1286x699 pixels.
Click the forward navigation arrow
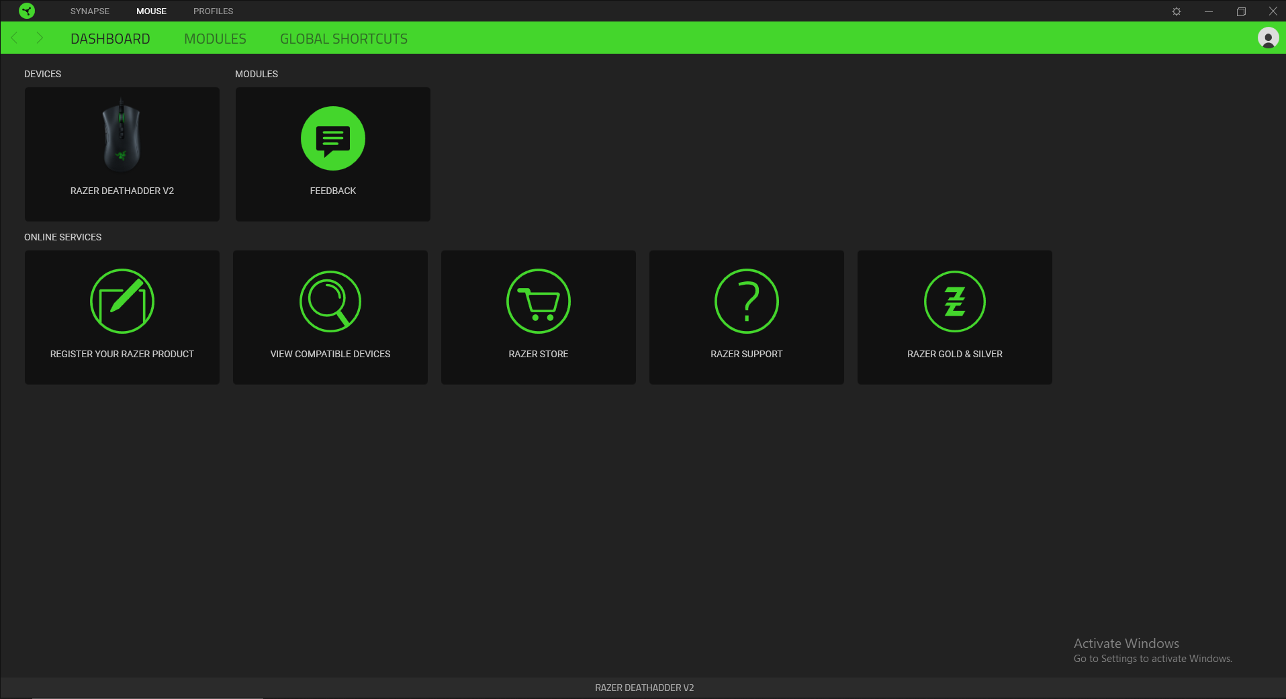pyautogui.click(x=39, y=38)
